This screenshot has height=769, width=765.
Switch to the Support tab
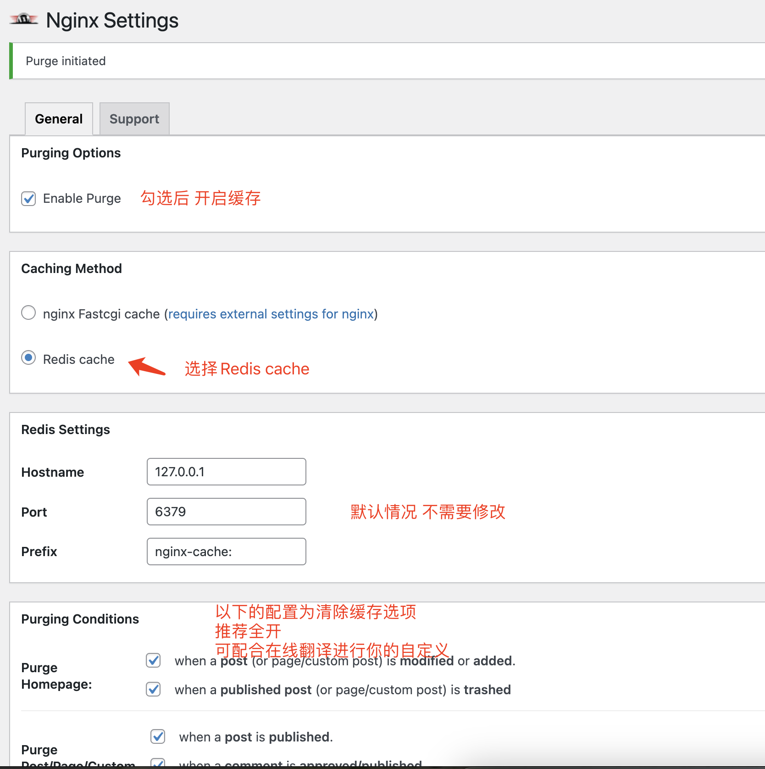[x=134, y=119]
